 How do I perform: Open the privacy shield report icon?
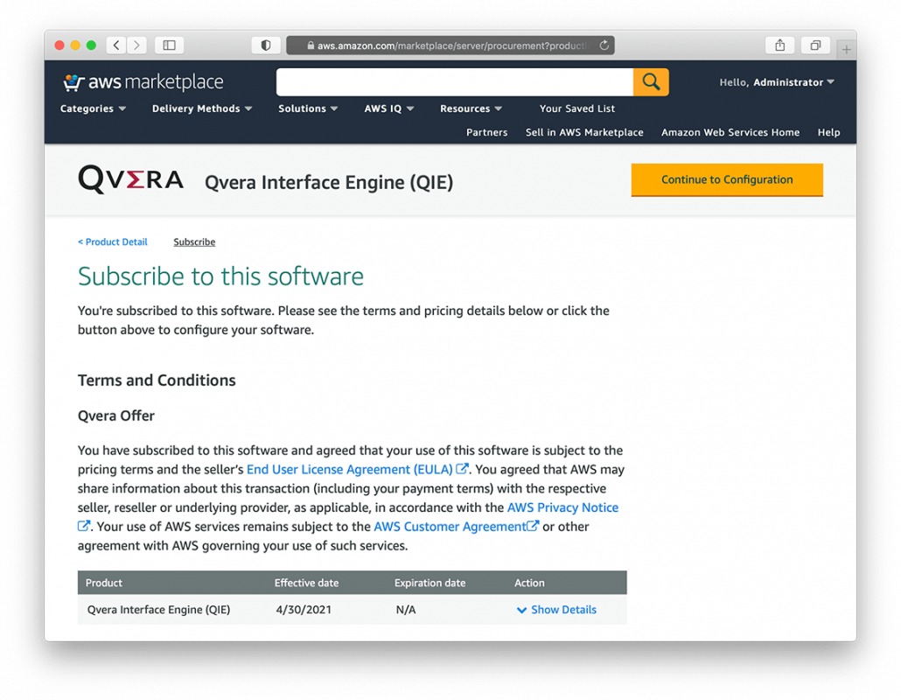click(265, 45)
